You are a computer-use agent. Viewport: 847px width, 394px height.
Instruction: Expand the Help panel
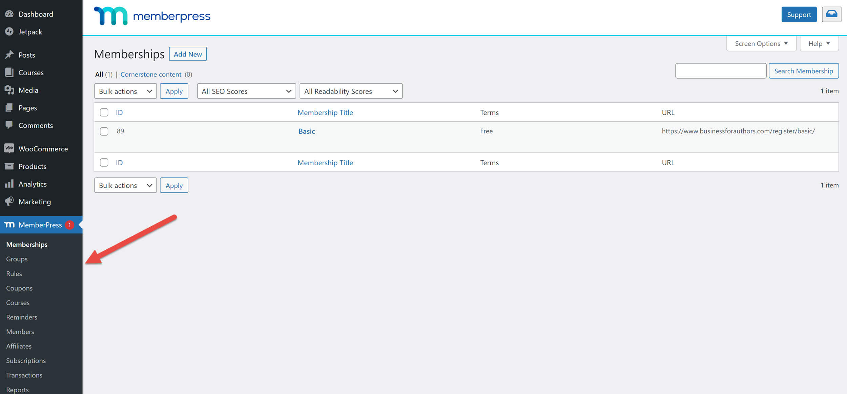819,43
